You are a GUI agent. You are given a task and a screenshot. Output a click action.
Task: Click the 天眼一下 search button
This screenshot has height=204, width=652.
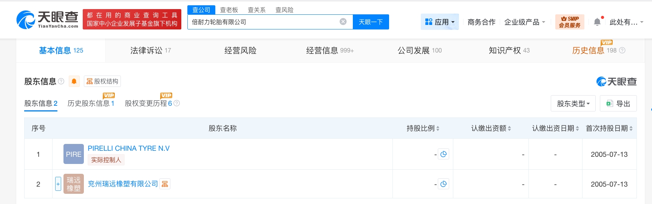(x=371, y=22)
